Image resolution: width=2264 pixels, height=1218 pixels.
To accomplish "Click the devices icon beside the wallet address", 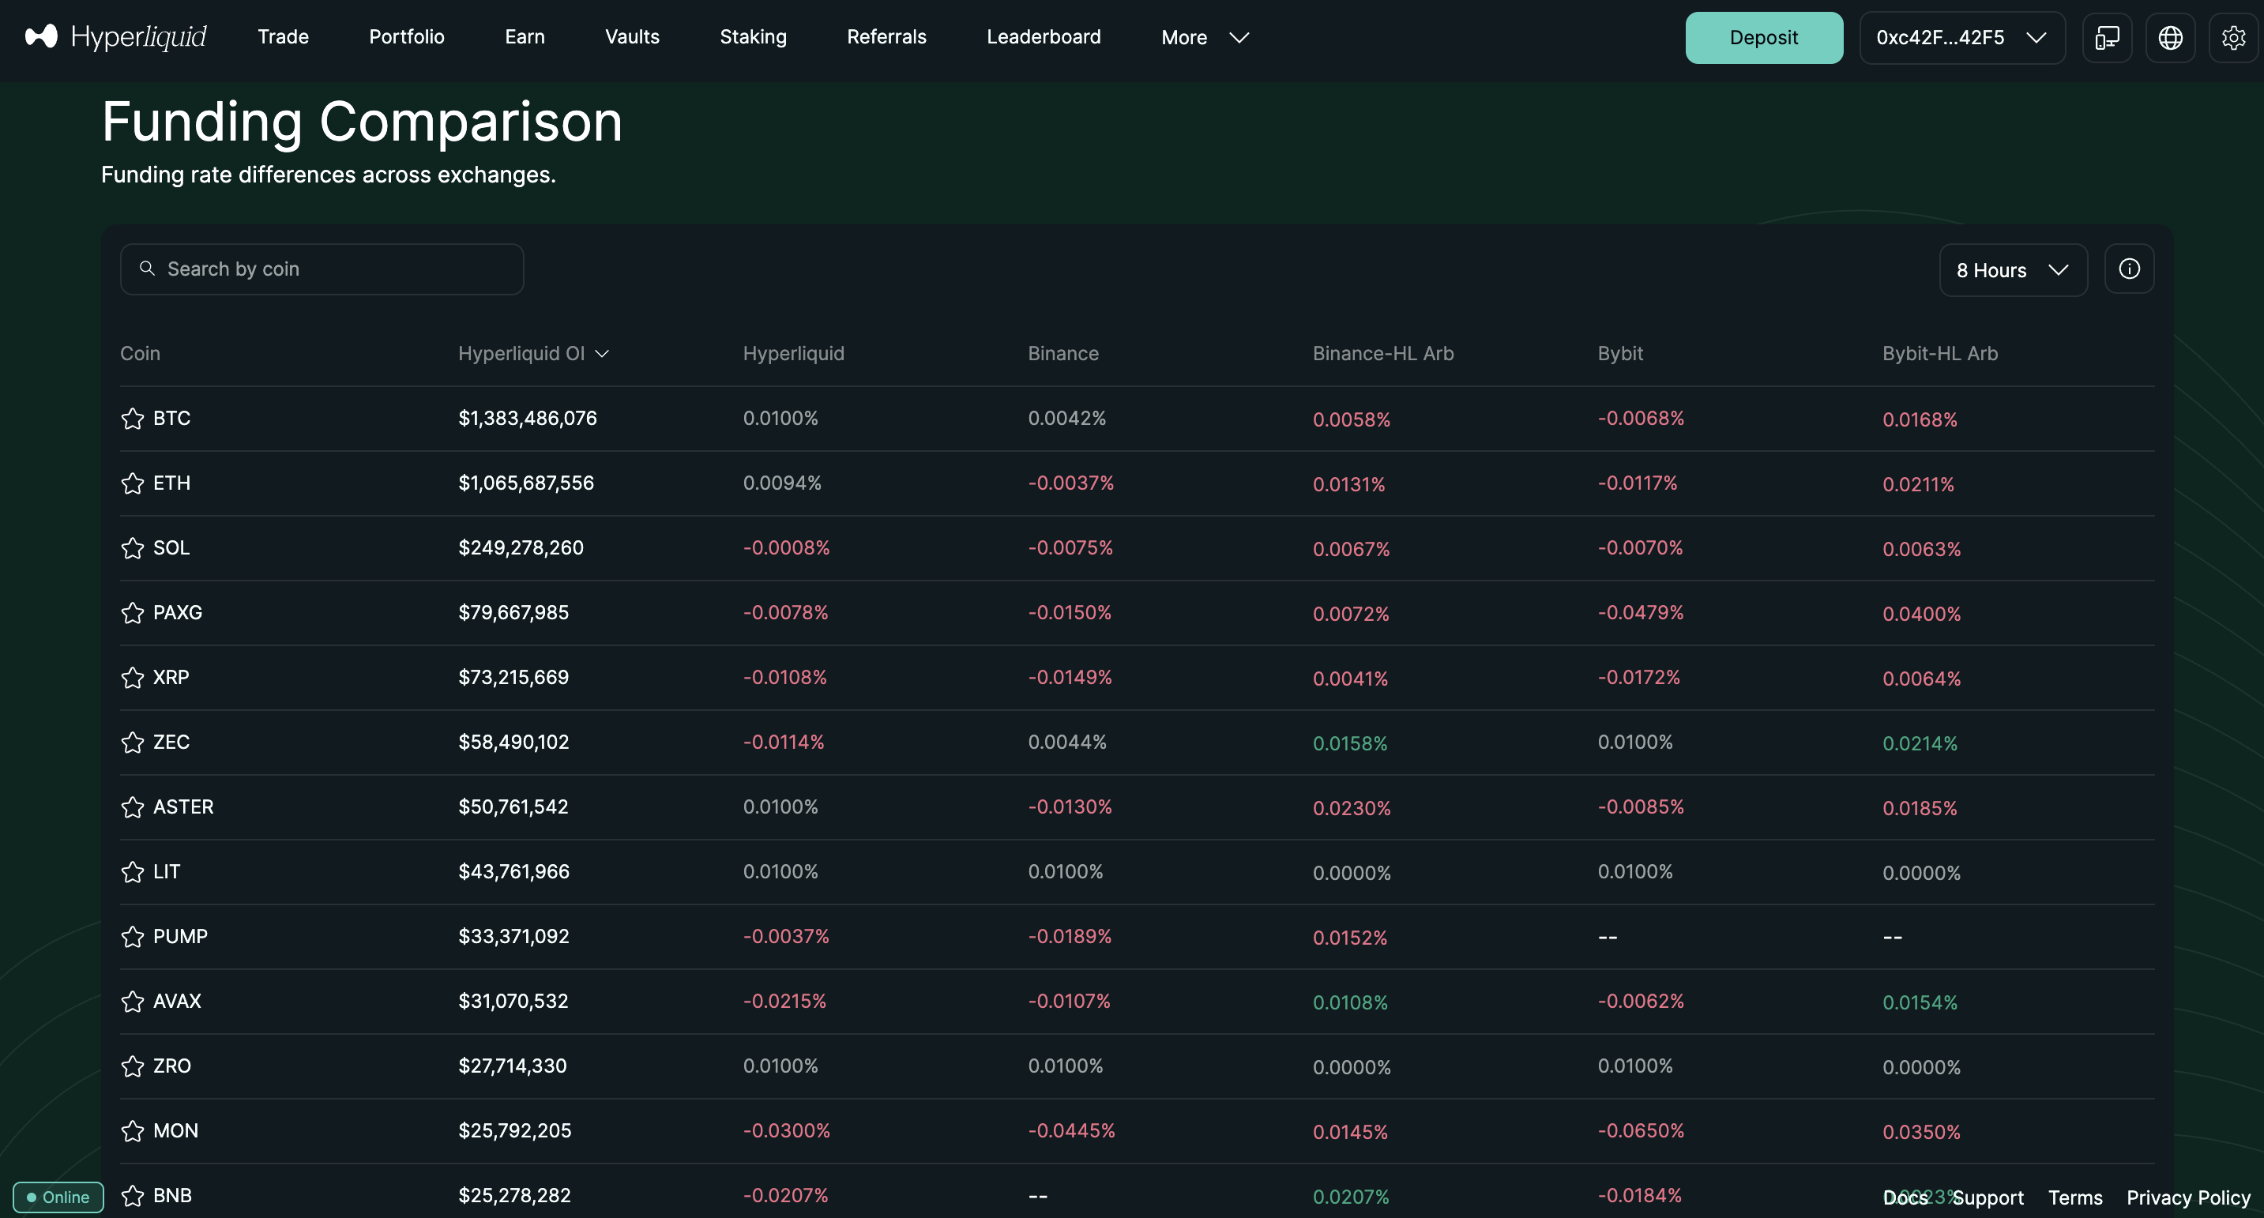I will click(2107, 38).
